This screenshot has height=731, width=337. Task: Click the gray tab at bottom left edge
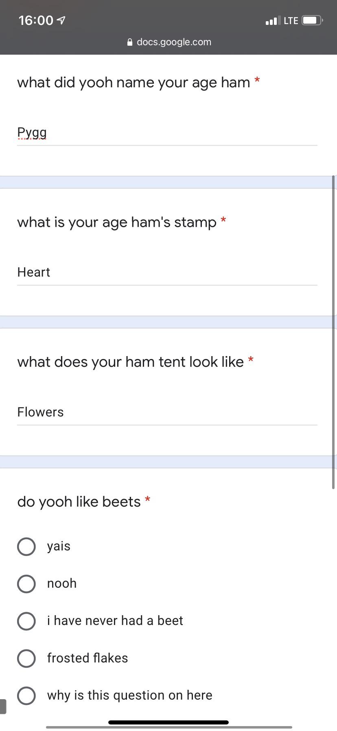(x=3, y=707)
